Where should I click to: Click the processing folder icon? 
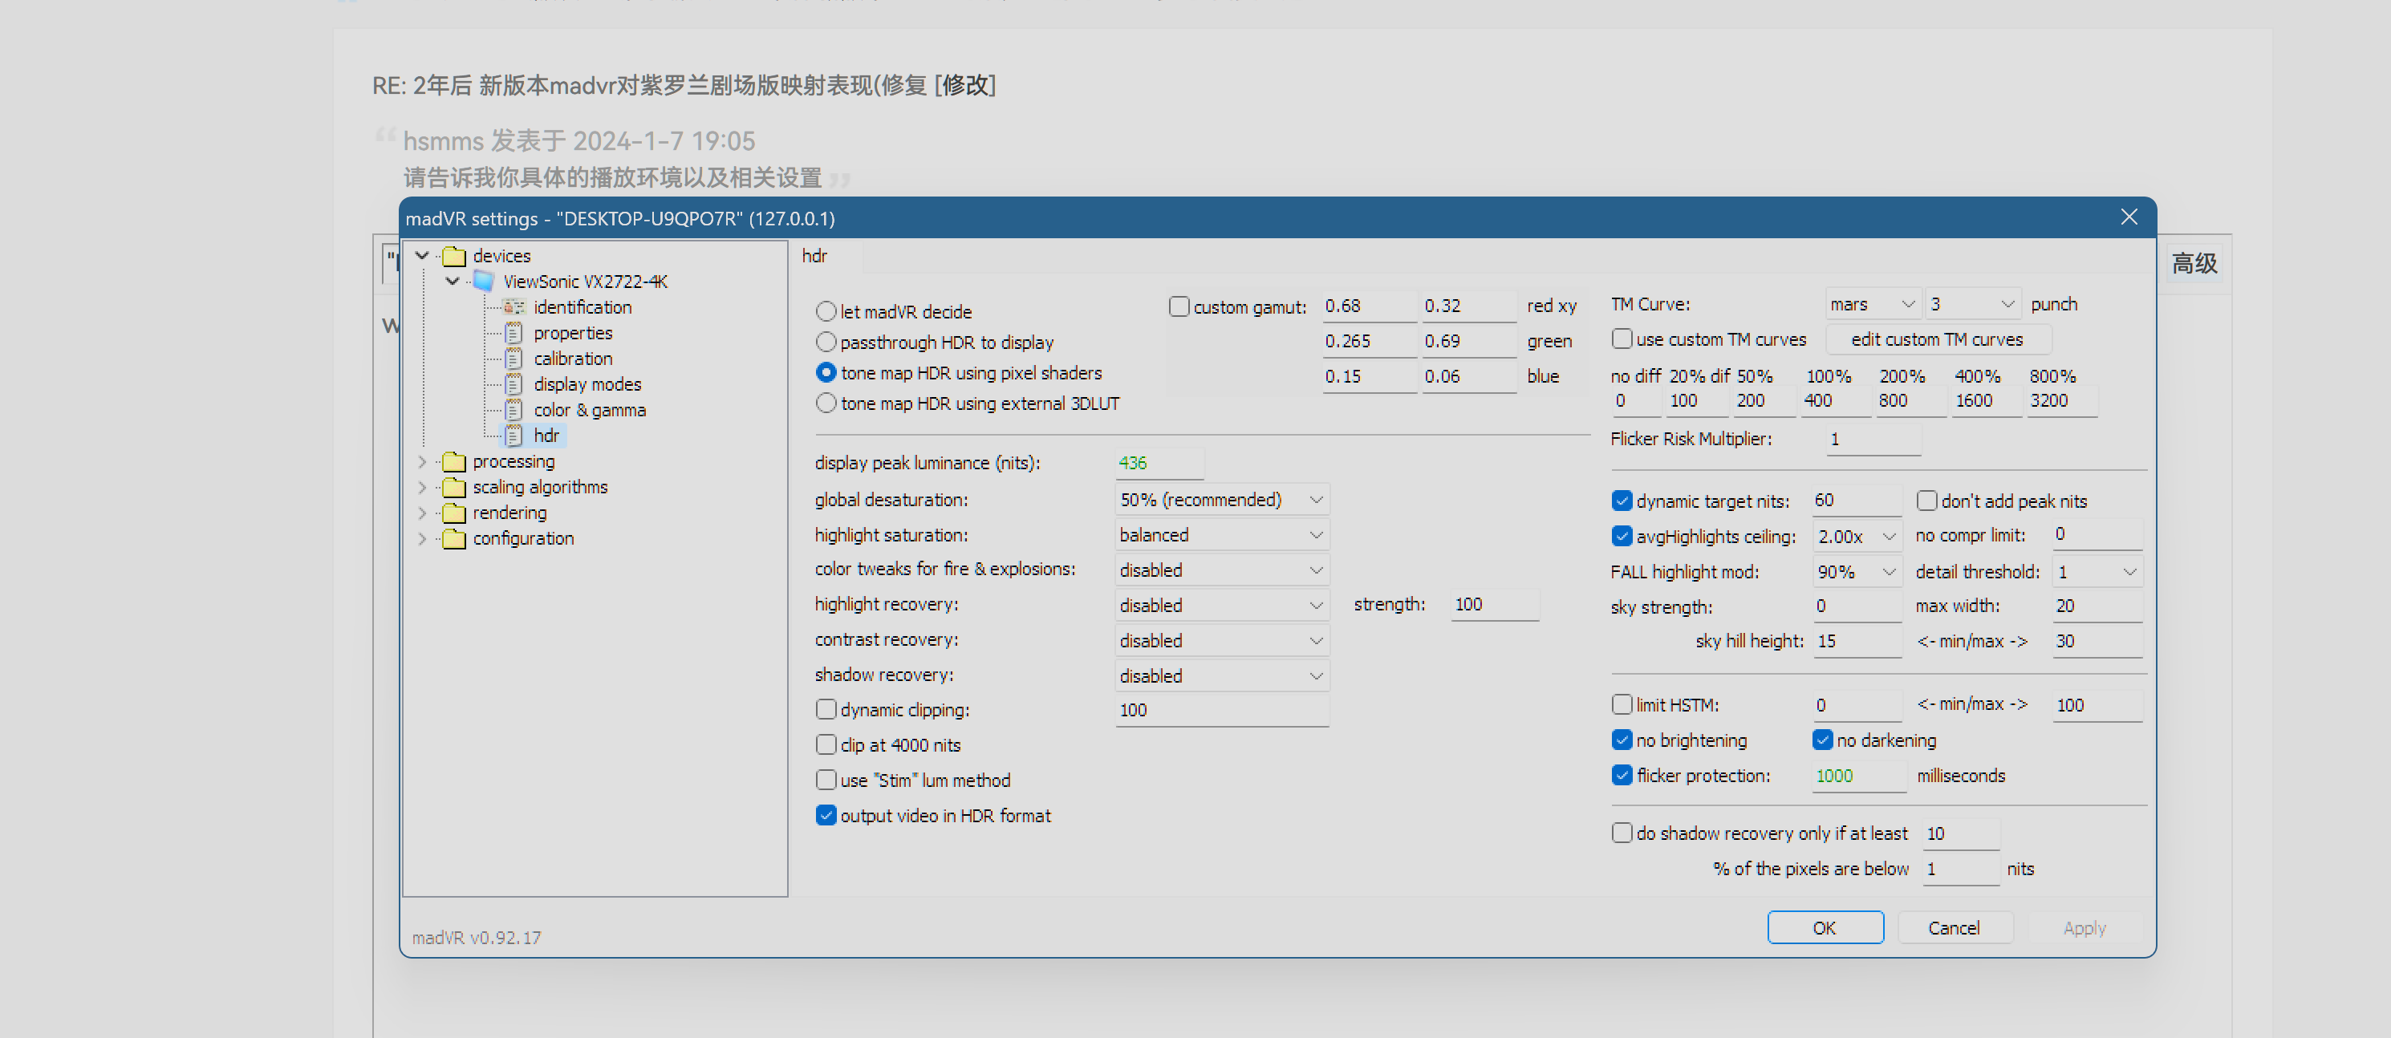pos(454,461)
